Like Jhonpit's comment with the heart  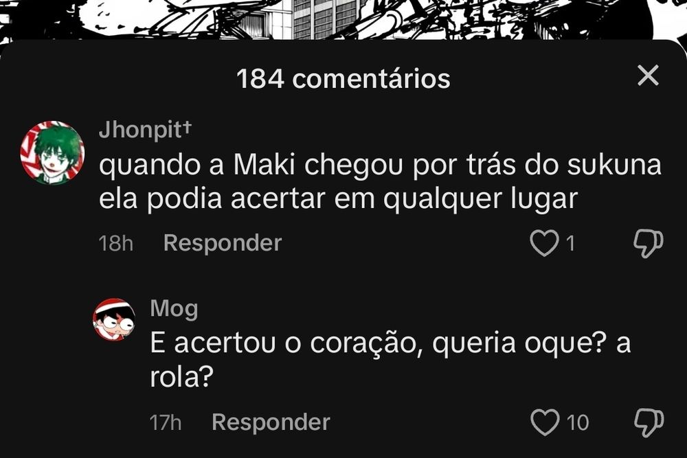(544, 242)
